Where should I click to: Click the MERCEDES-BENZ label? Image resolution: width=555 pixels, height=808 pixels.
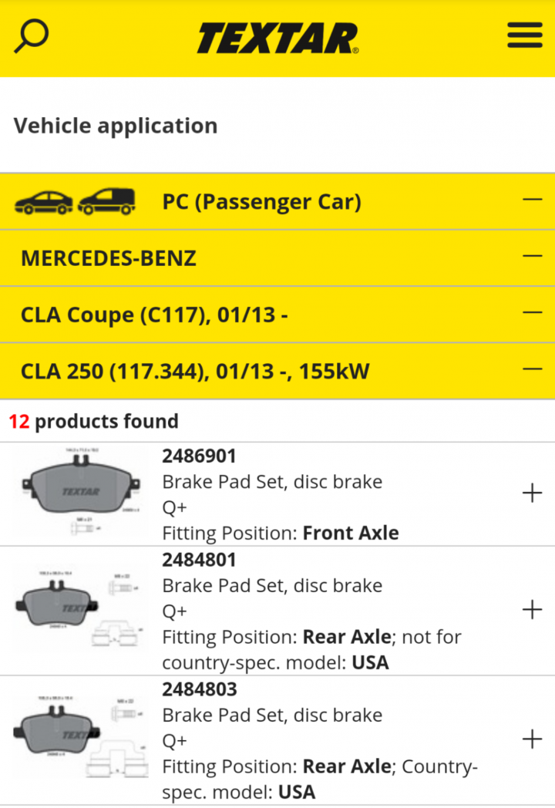click(109, 258)
